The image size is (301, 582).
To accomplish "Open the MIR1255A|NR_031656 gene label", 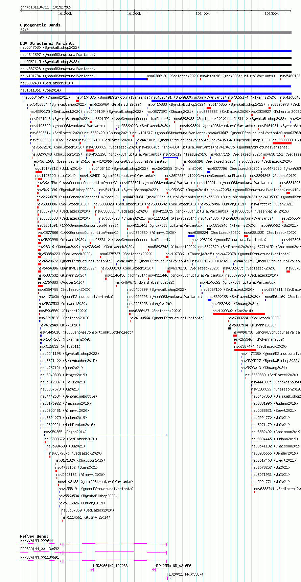I will [x=173, y=566].
